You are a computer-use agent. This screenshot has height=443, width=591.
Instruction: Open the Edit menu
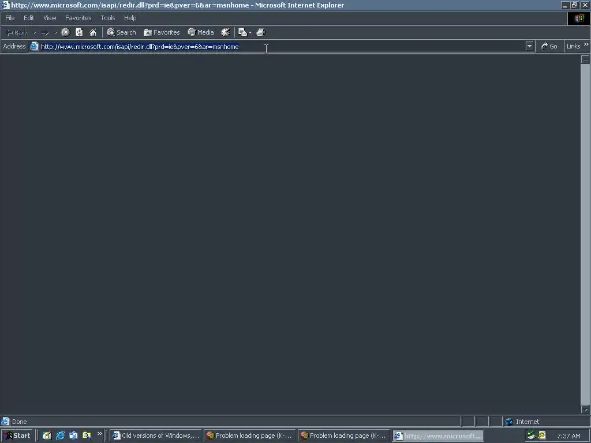click(x=29, y=18)
